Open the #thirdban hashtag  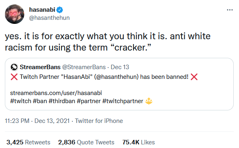point(62,101)
